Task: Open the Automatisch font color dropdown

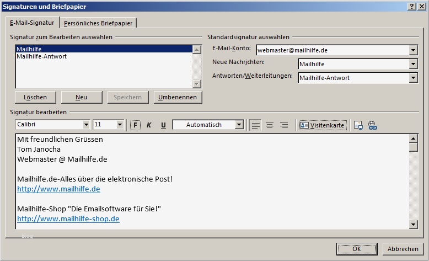Action: coord(239,125)
